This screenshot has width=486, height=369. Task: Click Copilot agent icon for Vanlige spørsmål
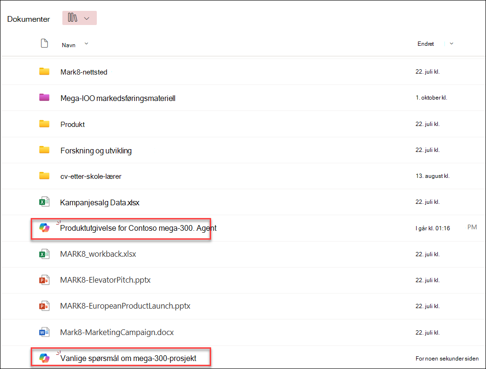tap(44, 358)
